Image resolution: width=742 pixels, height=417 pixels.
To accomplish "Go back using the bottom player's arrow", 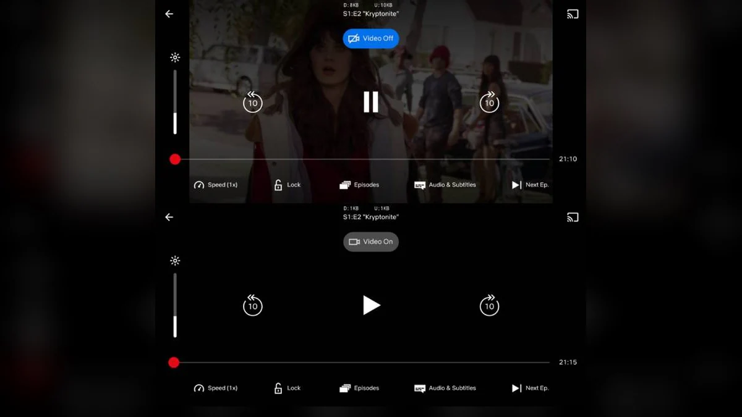I will click(169, 217).
